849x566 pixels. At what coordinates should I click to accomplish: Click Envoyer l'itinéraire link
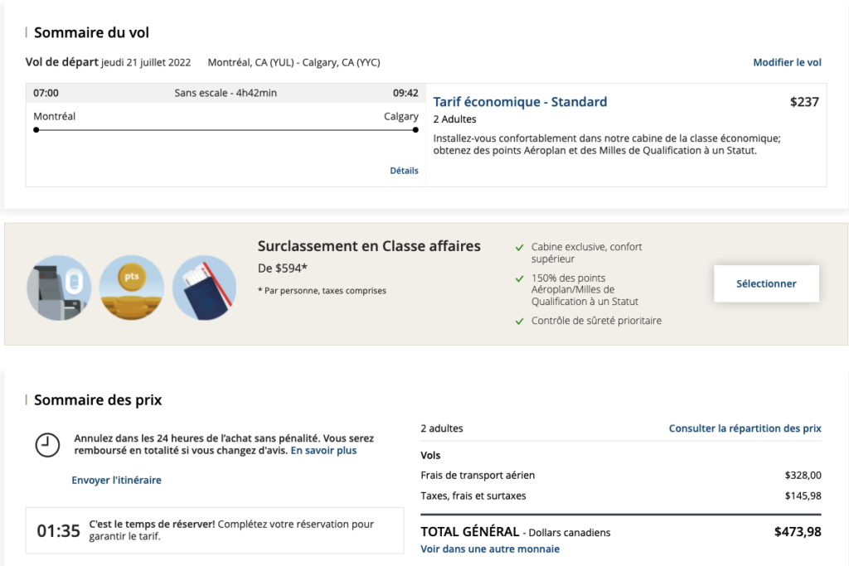point(116,480)
